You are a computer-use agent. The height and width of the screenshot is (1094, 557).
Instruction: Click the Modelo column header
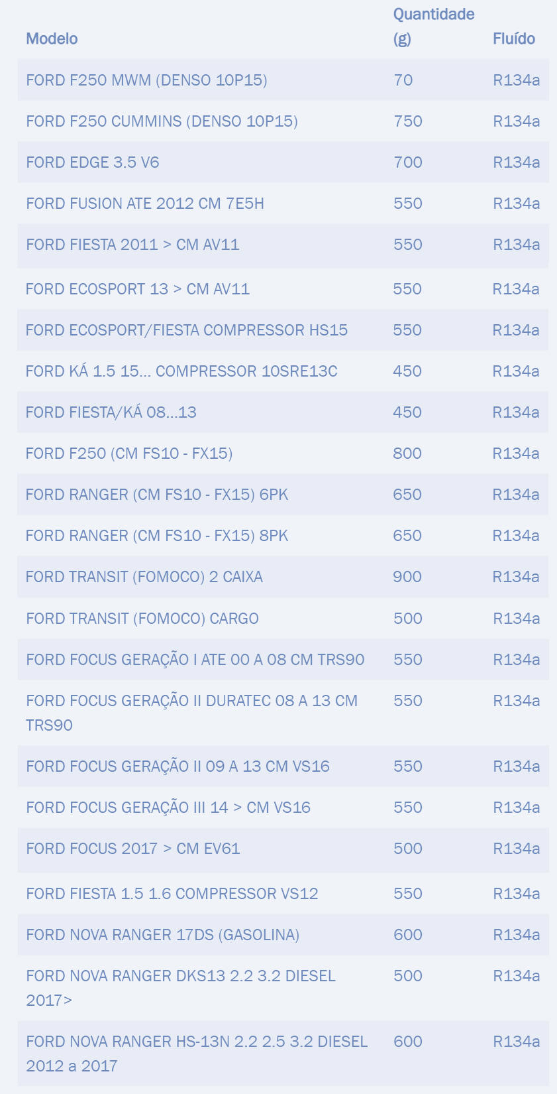(52, 39)
